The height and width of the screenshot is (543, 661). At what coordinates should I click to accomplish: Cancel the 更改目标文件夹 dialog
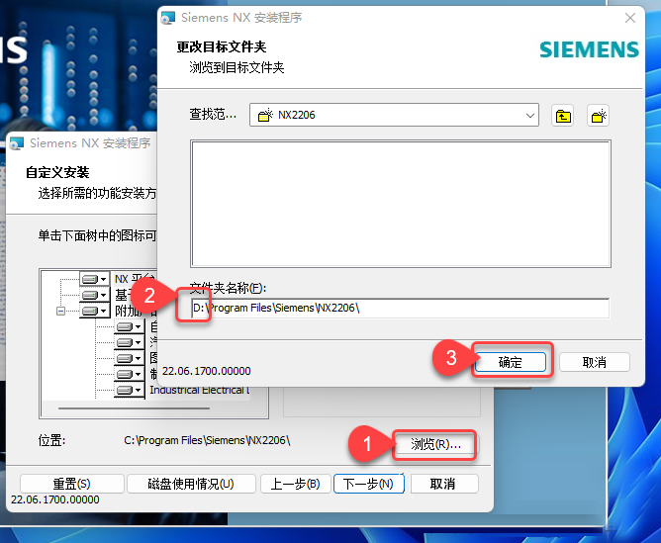(595, 362)
